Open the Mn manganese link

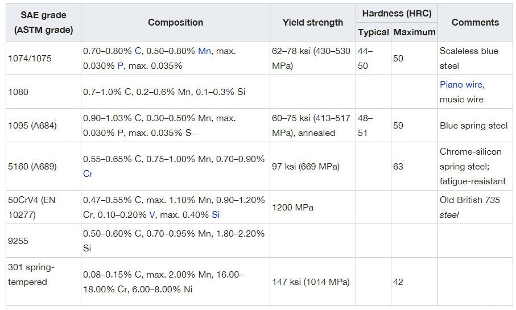204,51
